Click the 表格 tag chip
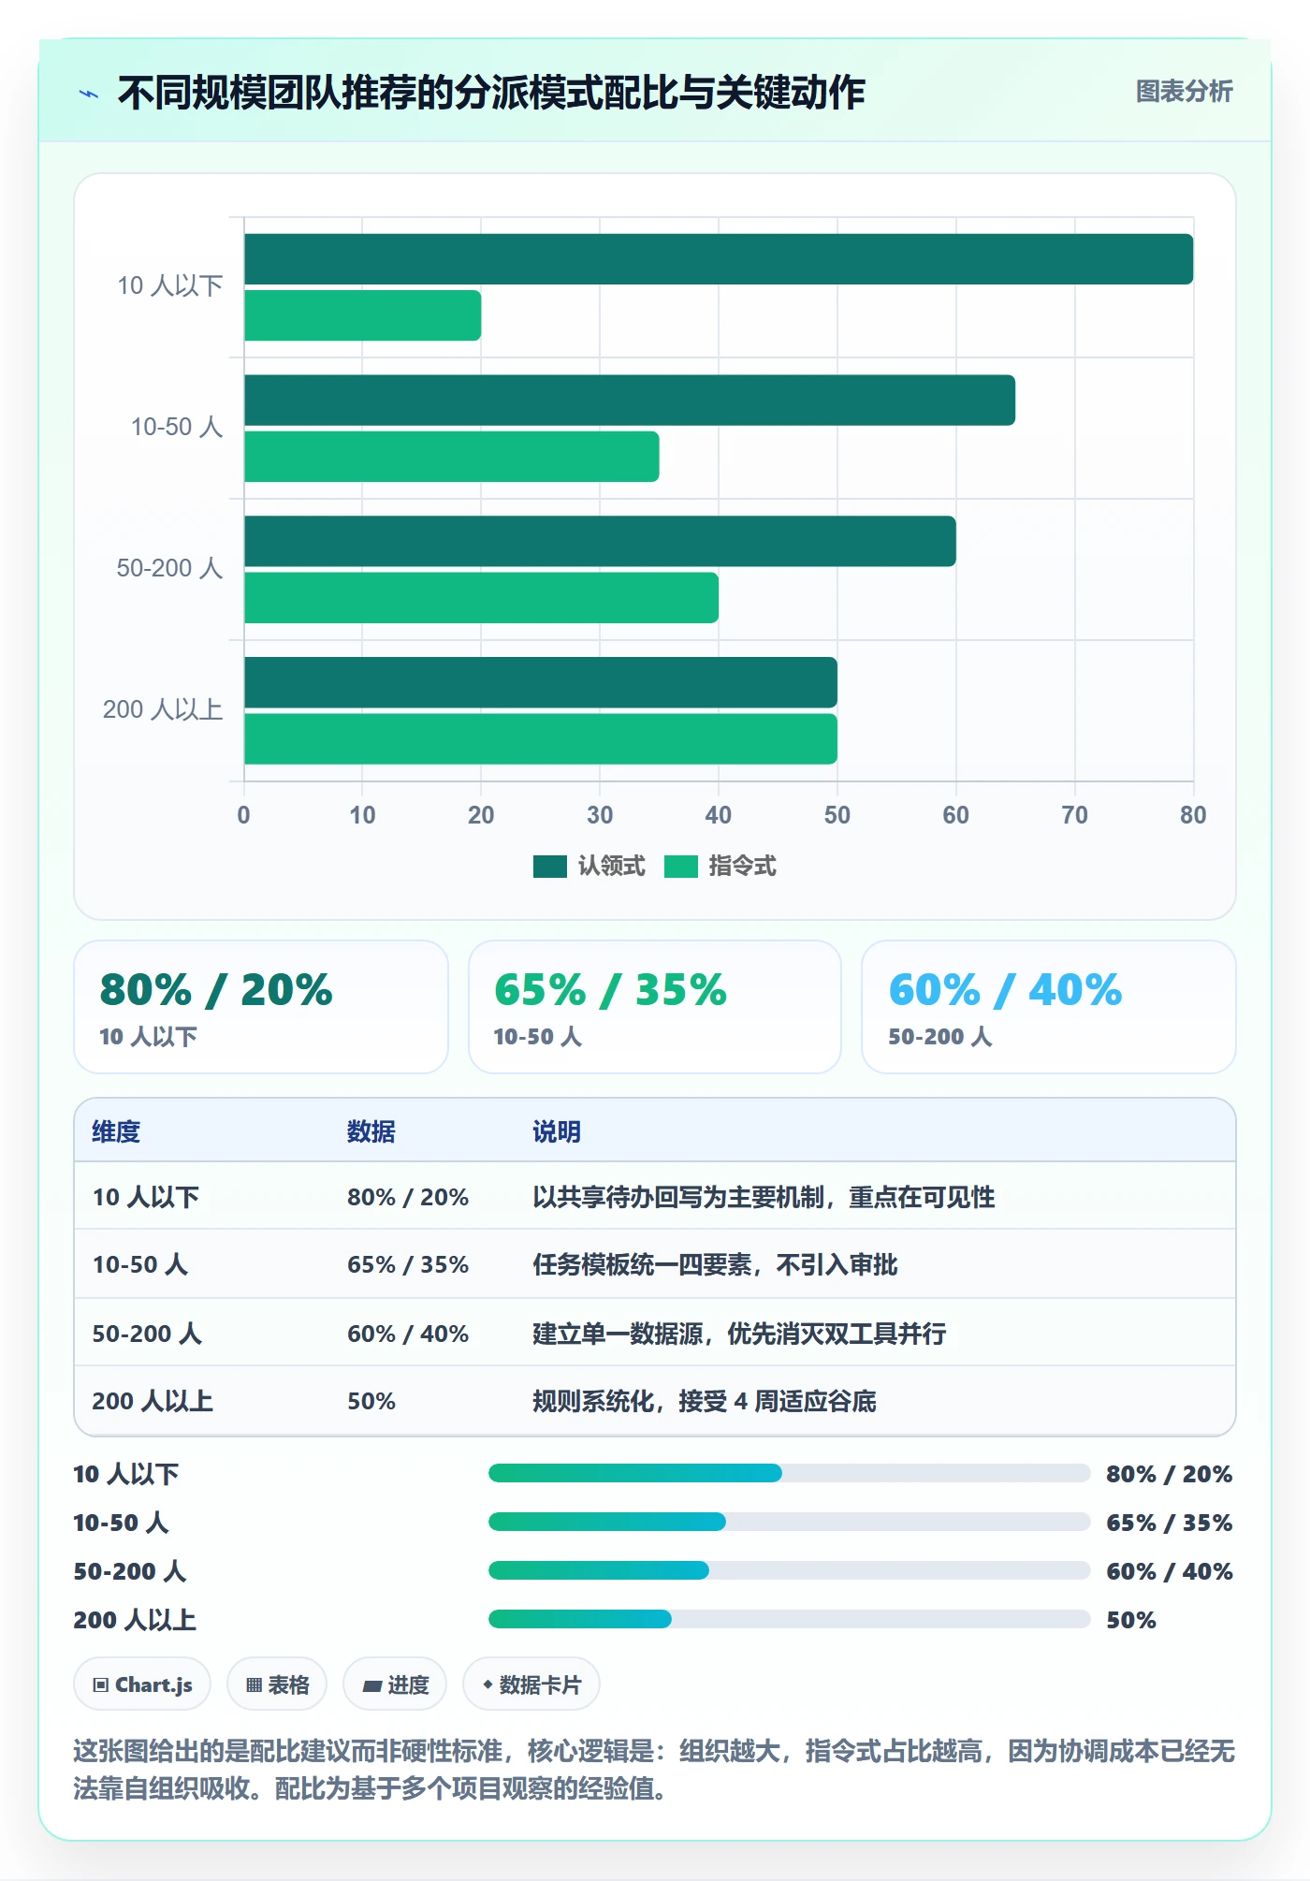Viewport: 1310px width, 1881px height. coord(277,1684)
